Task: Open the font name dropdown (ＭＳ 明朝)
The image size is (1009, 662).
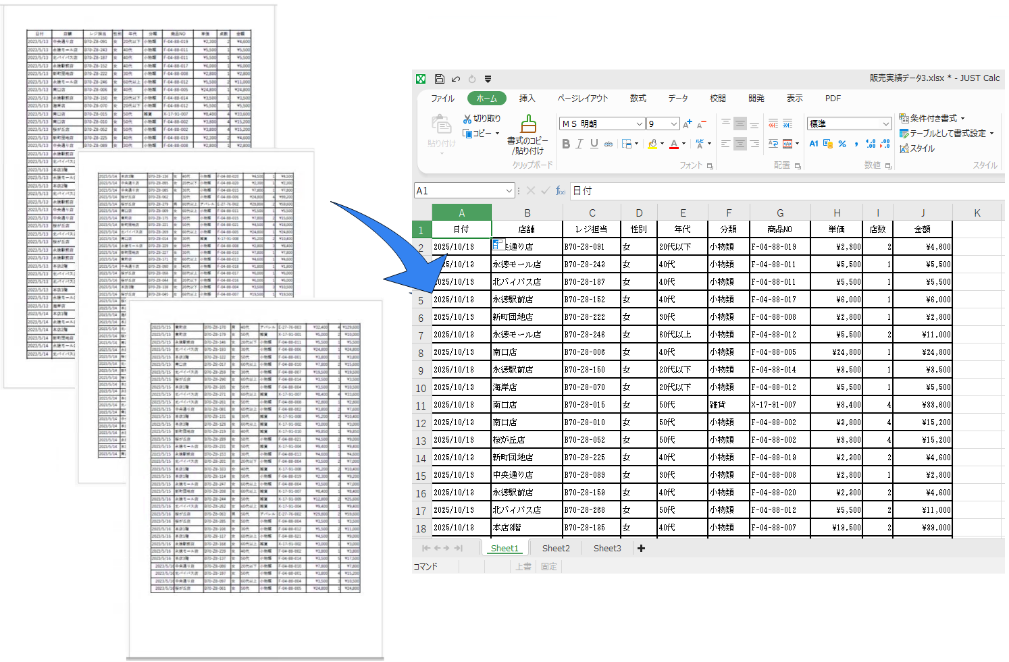Action: [x=639, y=124]
